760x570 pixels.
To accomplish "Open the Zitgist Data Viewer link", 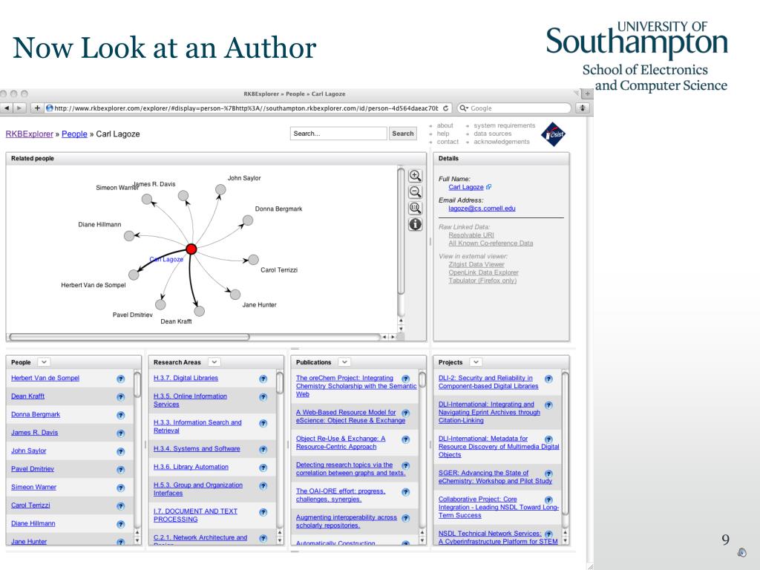I will [x=476, y=264].
